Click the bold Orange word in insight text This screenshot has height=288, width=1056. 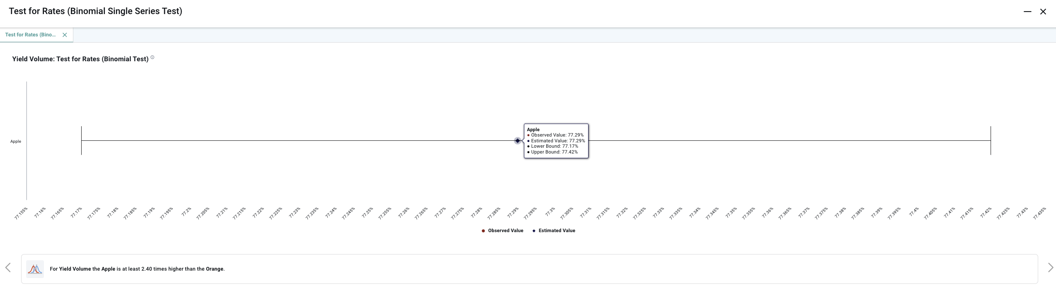click(214, 269)
